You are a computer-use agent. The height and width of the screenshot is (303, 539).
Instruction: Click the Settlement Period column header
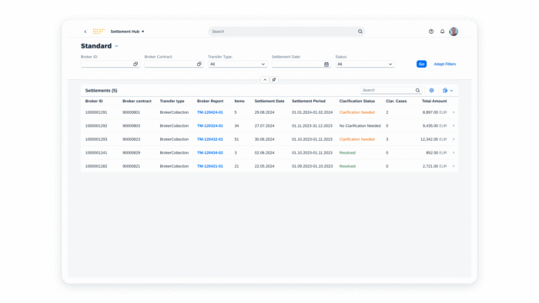308,102
